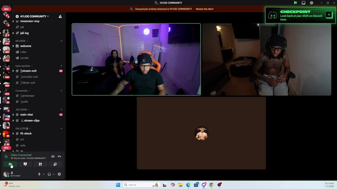Jump to new unread servers at bottom

6,148
